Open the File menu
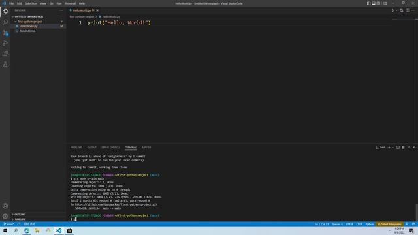The width and height of the screenshot is (418, 235). point(12,3)
